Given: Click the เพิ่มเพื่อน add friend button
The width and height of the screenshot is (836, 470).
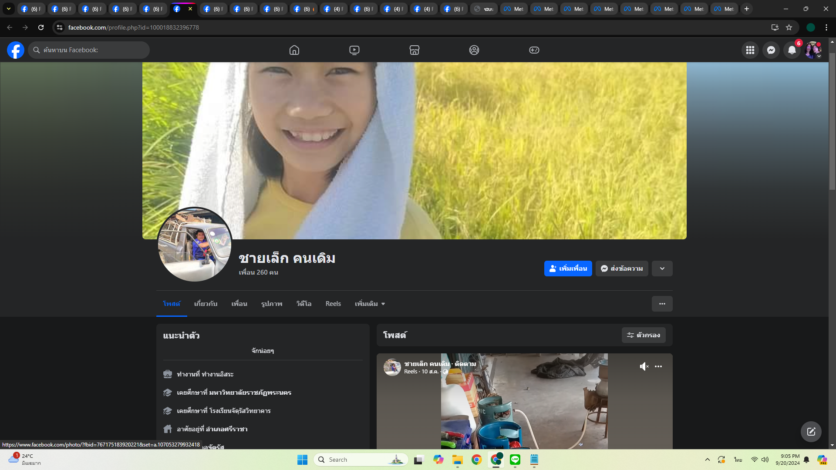Looking at the screenshot, I should tap(568, 269).
